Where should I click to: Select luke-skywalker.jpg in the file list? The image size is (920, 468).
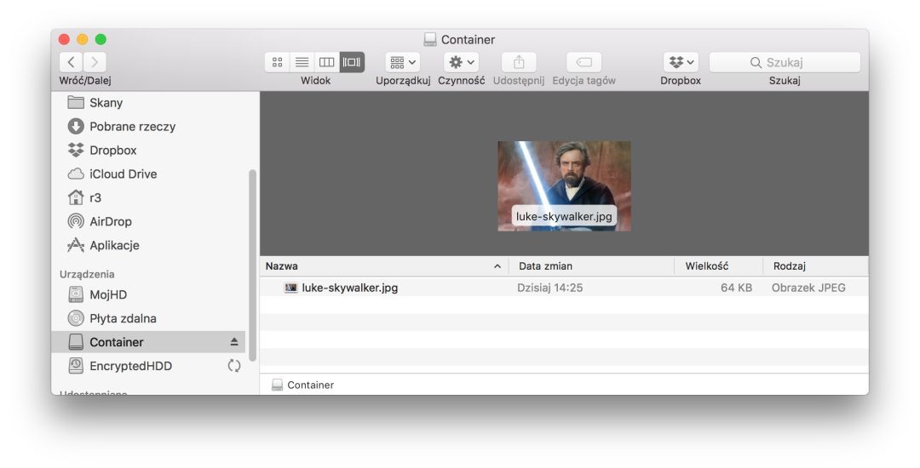pos(349,288)
